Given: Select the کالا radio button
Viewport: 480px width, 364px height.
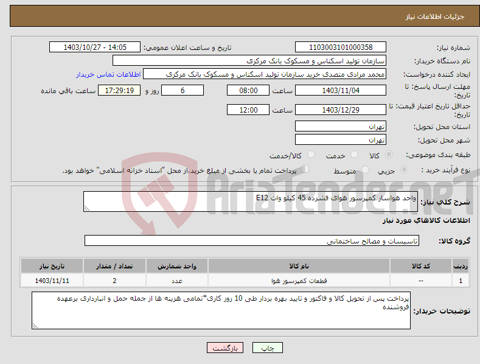Looking at the screenshot, I should [389, 155].
